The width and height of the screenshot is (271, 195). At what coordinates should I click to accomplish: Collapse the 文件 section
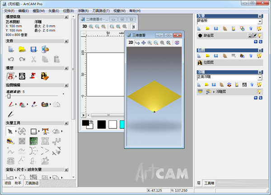[x=66, y=41]
